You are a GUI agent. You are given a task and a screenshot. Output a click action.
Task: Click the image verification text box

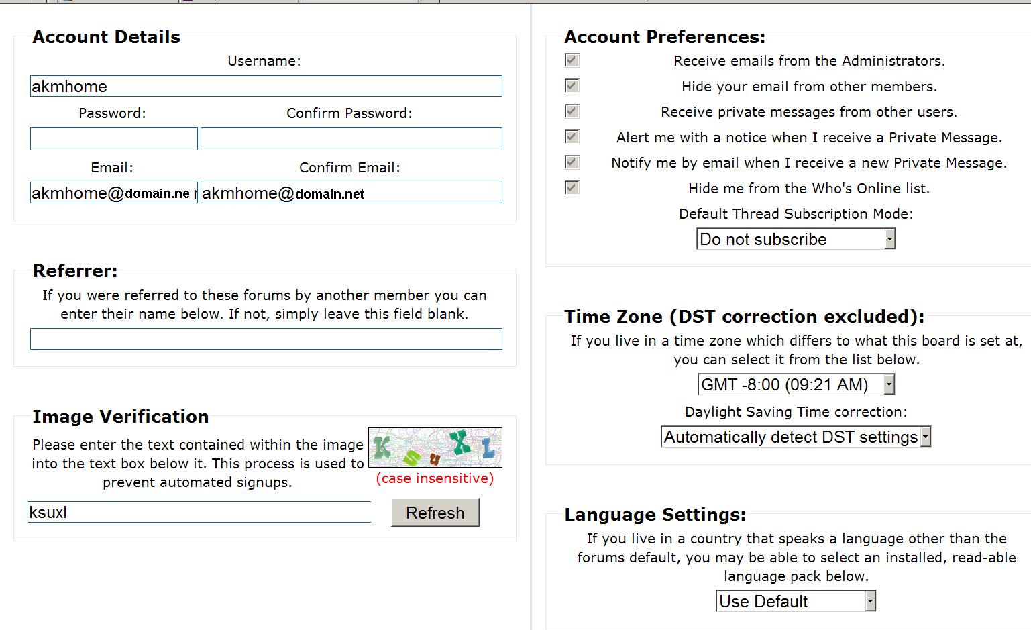199,513
